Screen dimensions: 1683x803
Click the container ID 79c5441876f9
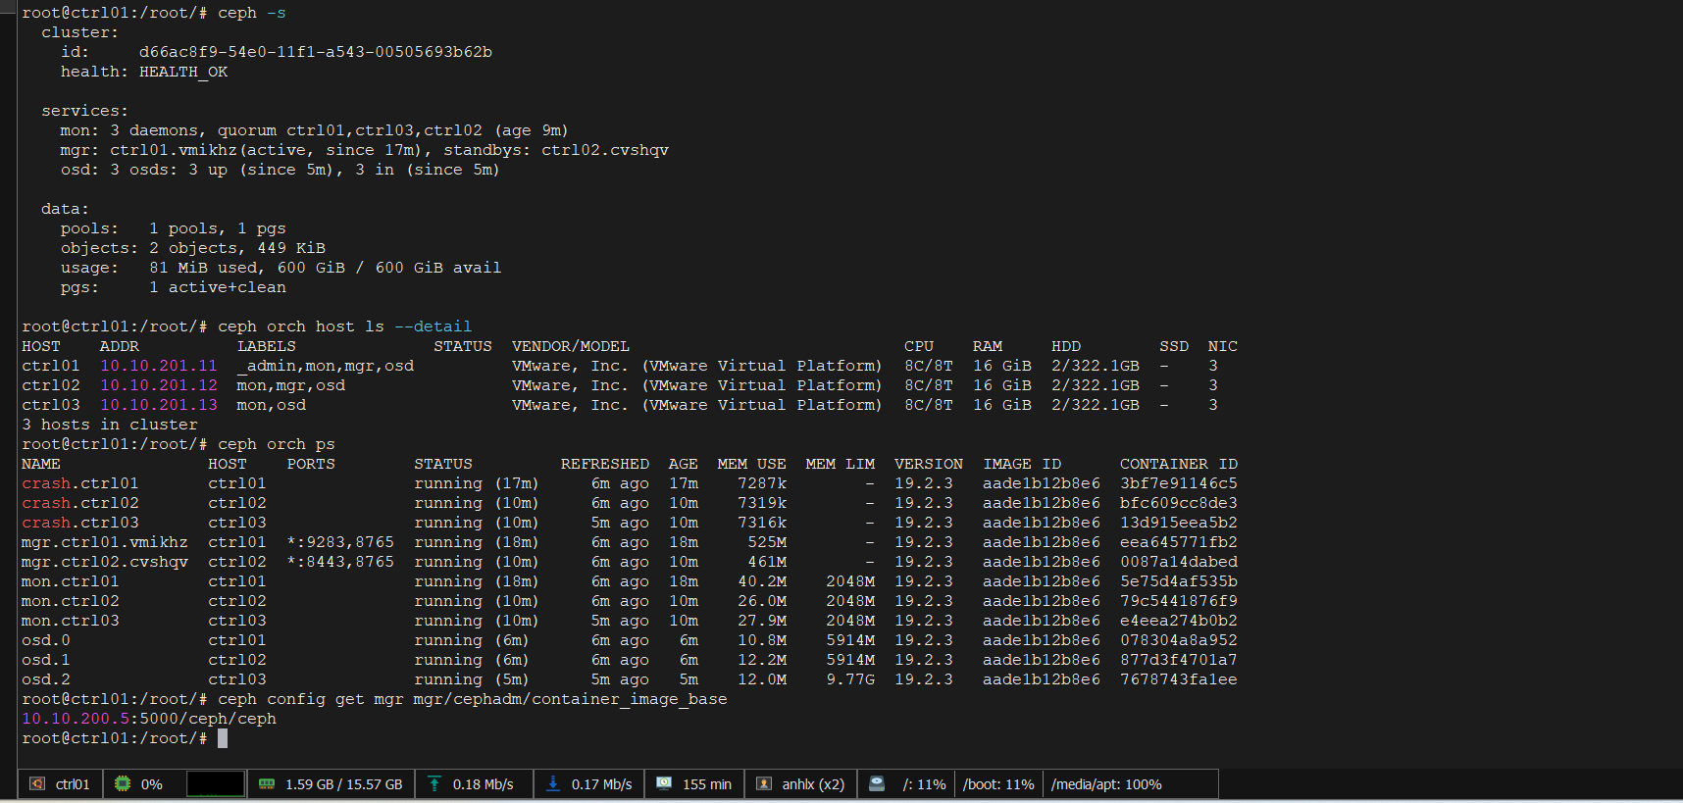coord(1179,601)
